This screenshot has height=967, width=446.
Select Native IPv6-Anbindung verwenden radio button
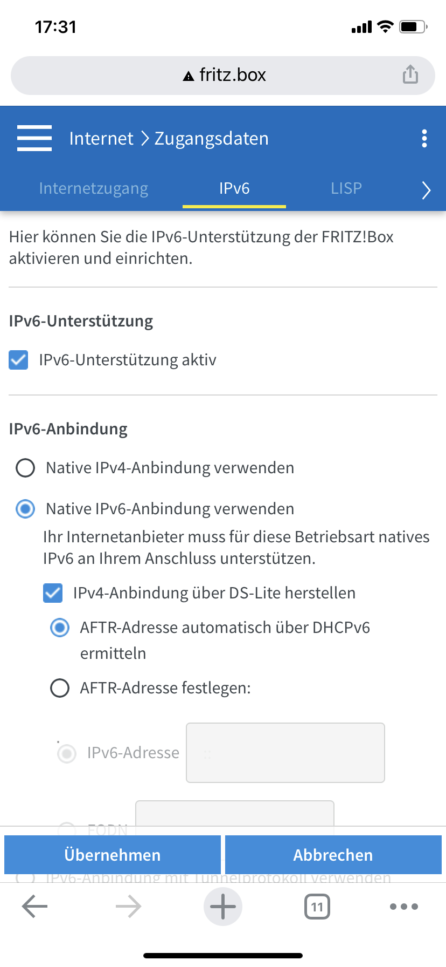tap(25, 509)
